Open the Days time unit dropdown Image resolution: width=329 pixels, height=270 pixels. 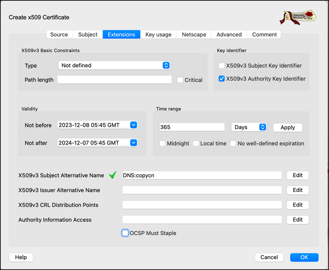249,127
